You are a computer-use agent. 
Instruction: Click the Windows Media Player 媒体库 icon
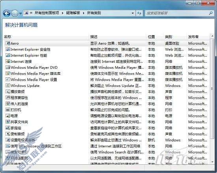[x=8, y=73]
